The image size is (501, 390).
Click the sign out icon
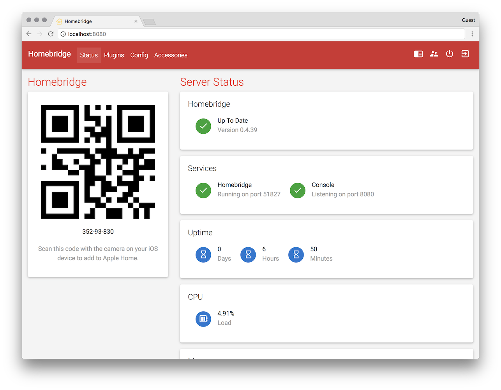coord(465,54)
